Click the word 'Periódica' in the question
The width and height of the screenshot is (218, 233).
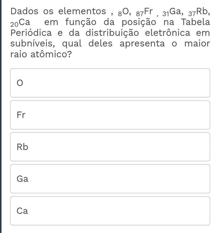pos(31,33)
